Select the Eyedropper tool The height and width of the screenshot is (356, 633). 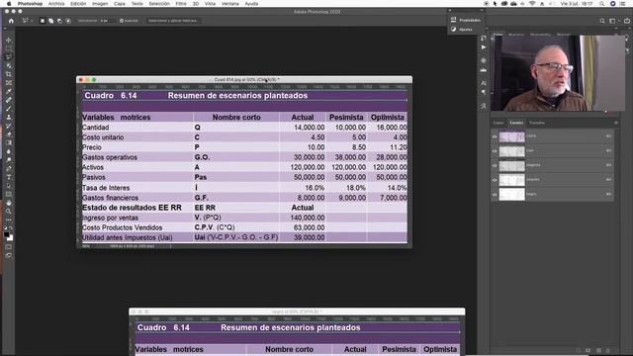tap(9, 91)
